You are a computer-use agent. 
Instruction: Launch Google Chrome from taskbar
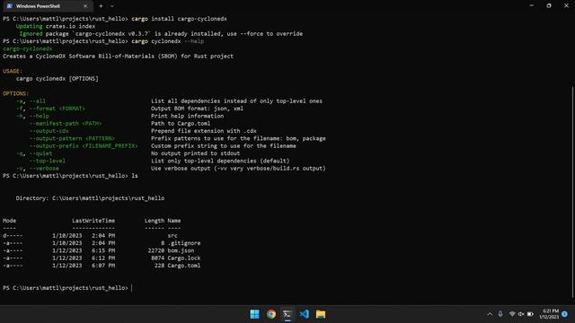click(x=271, y=314)
